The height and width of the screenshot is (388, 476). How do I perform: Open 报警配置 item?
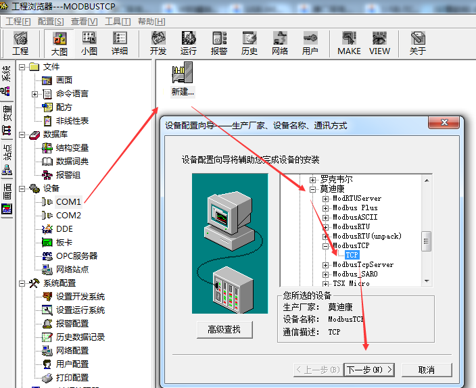tap(72, 324)
